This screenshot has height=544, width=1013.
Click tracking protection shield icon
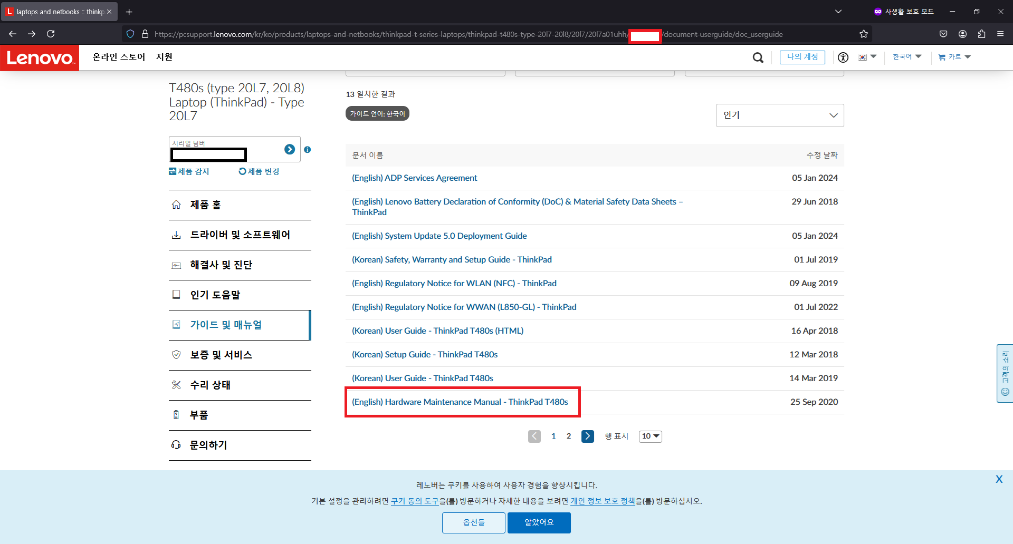[x=130, y=34]
